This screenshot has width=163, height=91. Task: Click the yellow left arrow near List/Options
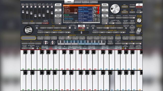[123, 48]
